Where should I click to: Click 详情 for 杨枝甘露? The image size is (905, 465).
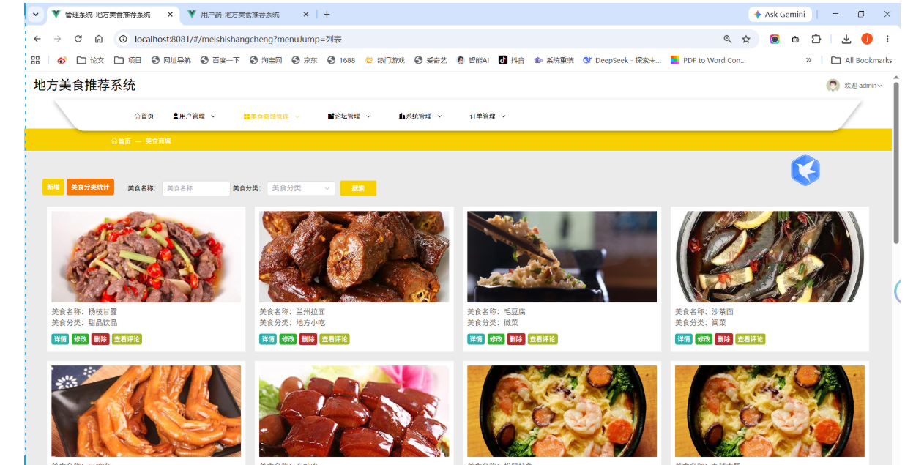60,339
